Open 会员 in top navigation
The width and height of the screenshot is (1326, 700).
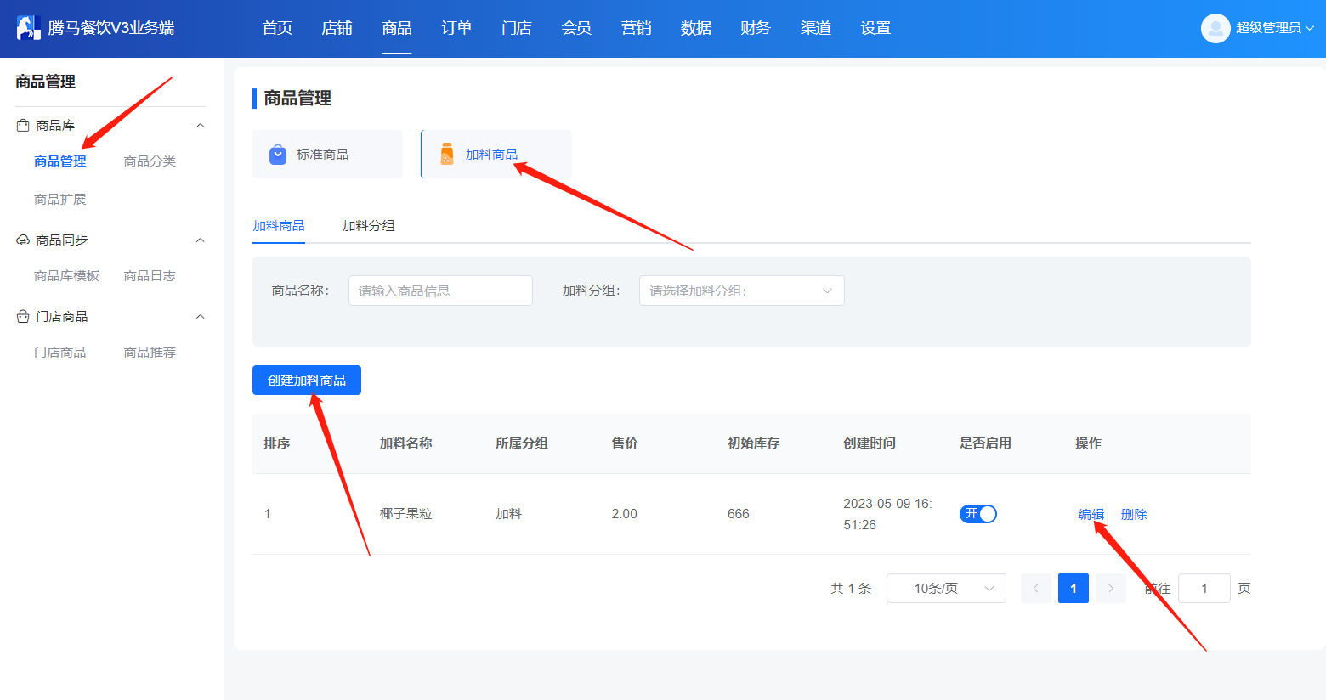[576, 28]
